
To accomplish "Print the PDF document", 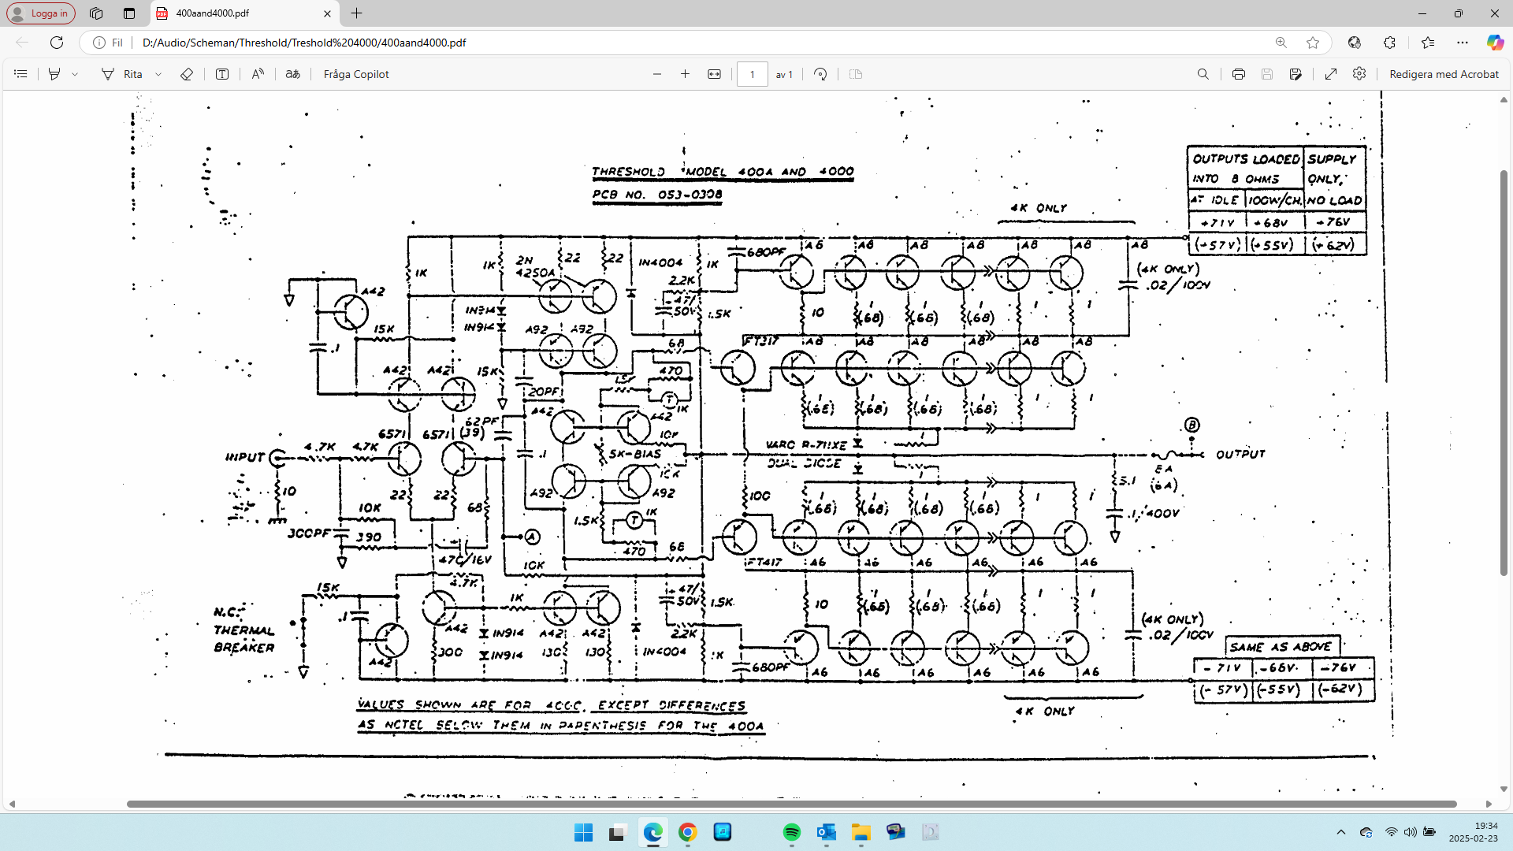I will [1239, 74].
